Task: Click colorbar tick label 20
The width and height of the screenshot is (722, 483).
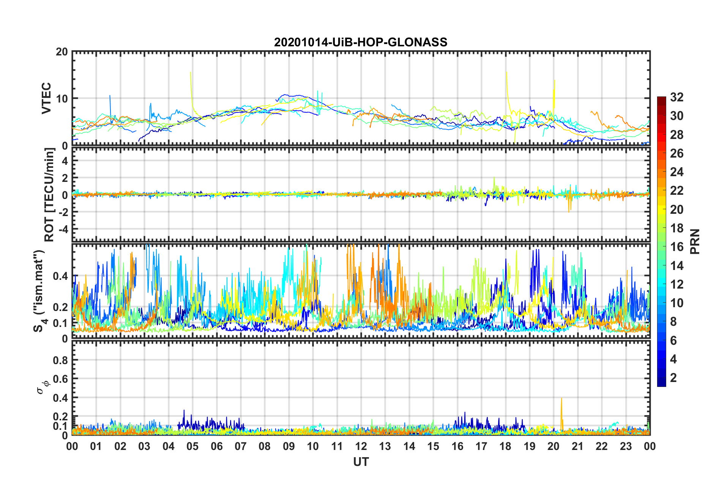Action: (677, 210)
